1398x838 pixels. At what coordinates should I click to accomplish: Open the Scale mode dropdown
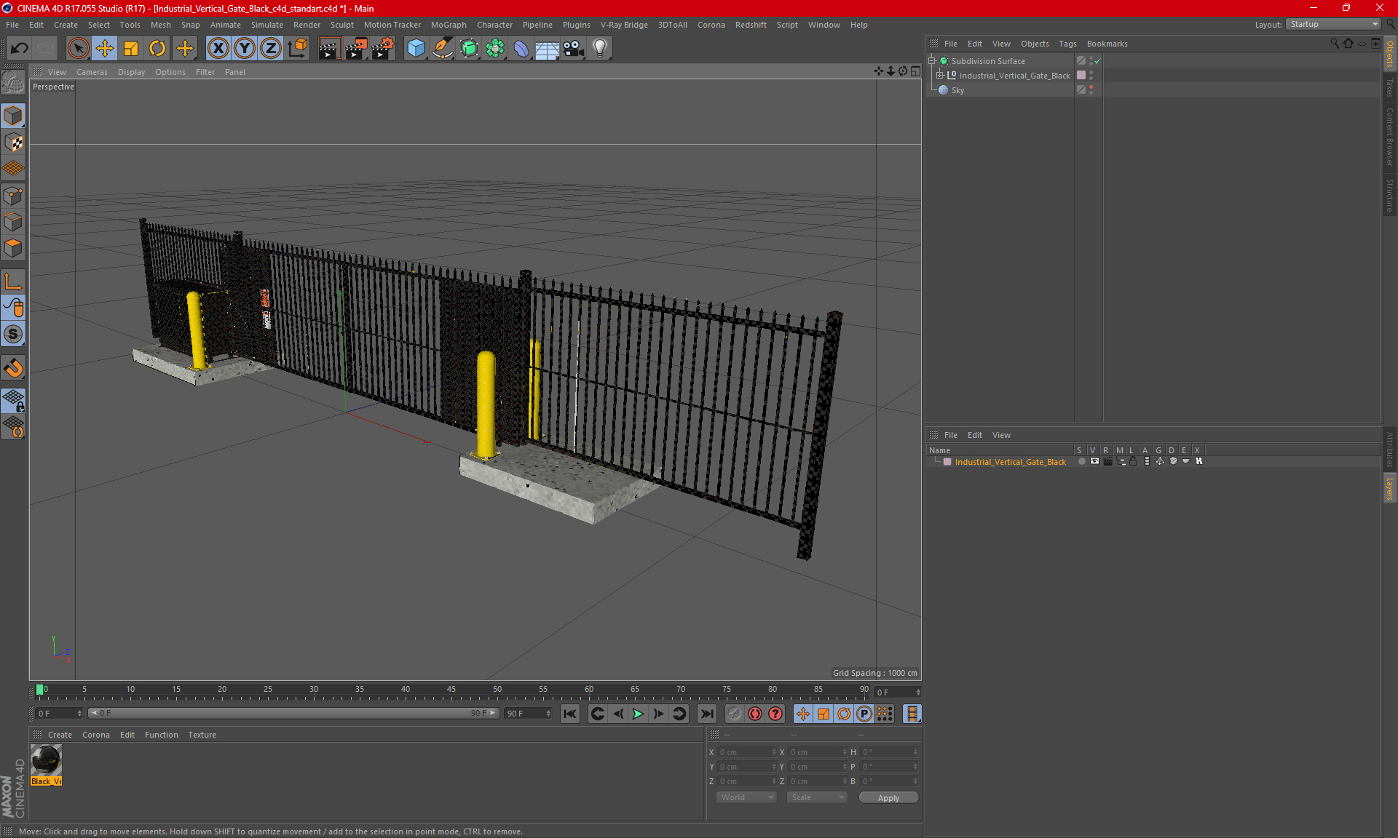pyautogui.click(x=817, y=797)
